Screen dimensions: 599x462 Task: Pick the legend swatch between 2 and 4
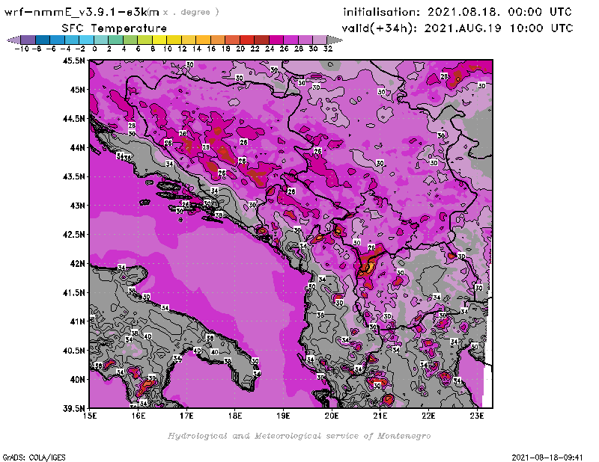116,40
